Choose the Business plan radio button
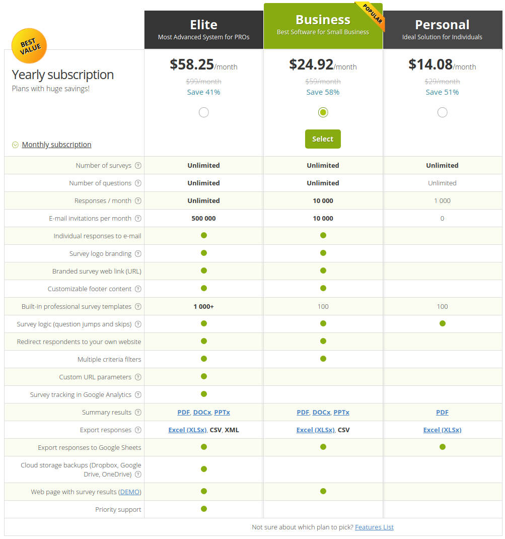Screen dimensions: 505x539 pyautogui.click(x=323, y=112)
